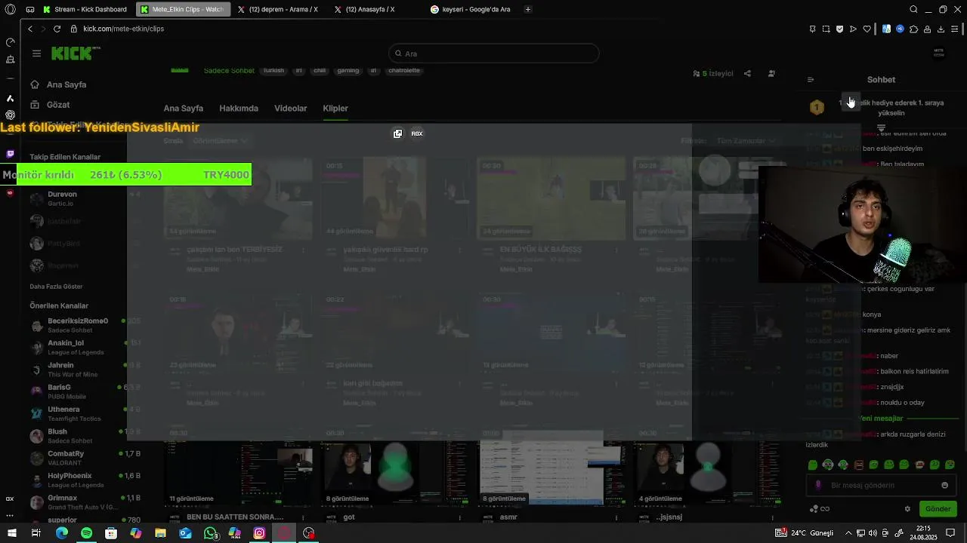Switch to keyseri Google search tab
This screenshot has width=967, height=543.
tap(471, 9)
